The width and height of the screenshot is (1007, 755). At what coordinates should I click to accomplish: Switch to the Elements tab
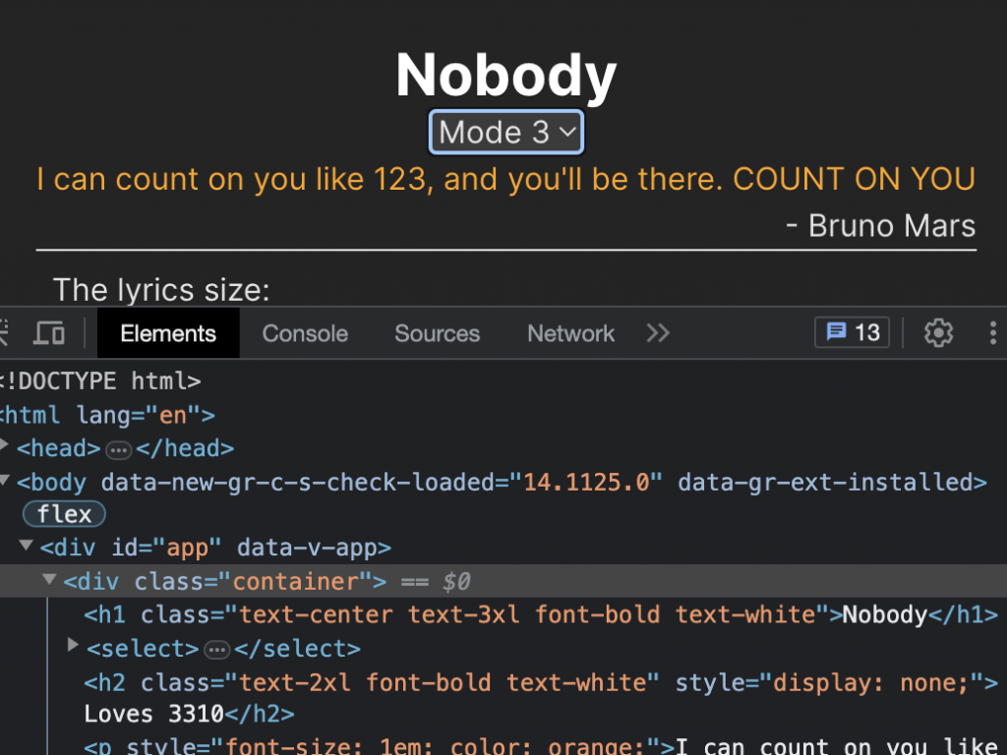point(168,333)
